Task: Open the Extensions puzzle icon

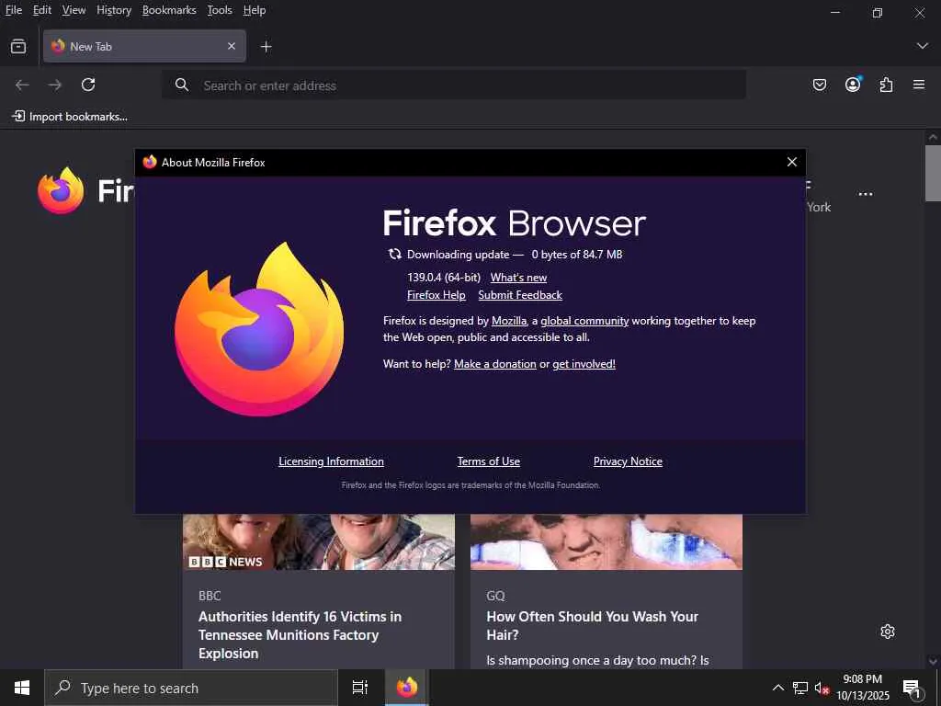Action: pyautogui.click(x=886, y=85)
